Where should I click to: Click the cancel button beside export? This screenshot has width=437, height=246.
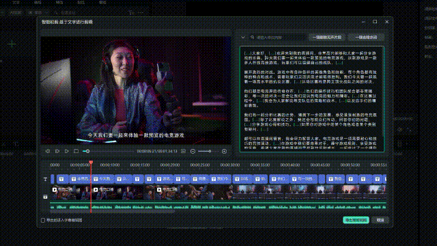[x=380, y=220]
